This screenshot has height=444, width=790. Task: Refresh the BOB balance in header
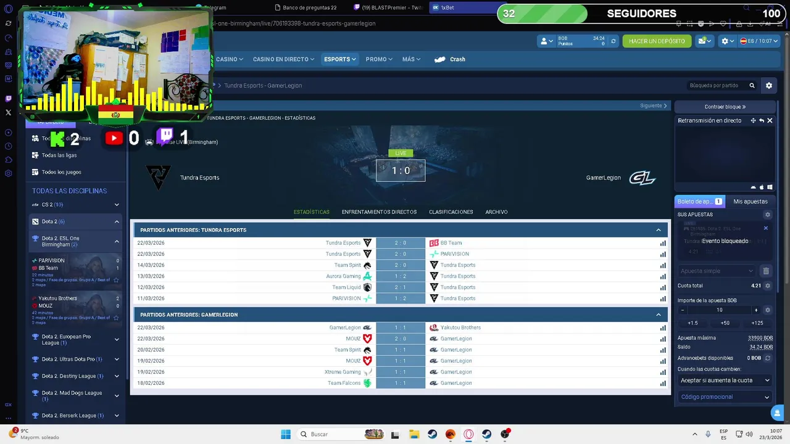(613, 41)
